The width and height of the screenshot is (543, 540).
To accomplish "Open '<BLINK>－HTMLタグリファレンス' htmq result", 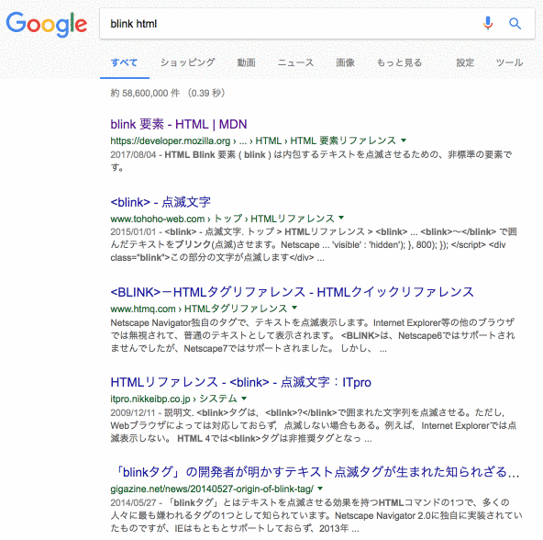I will pyautogui.click(x=292, y=292).
